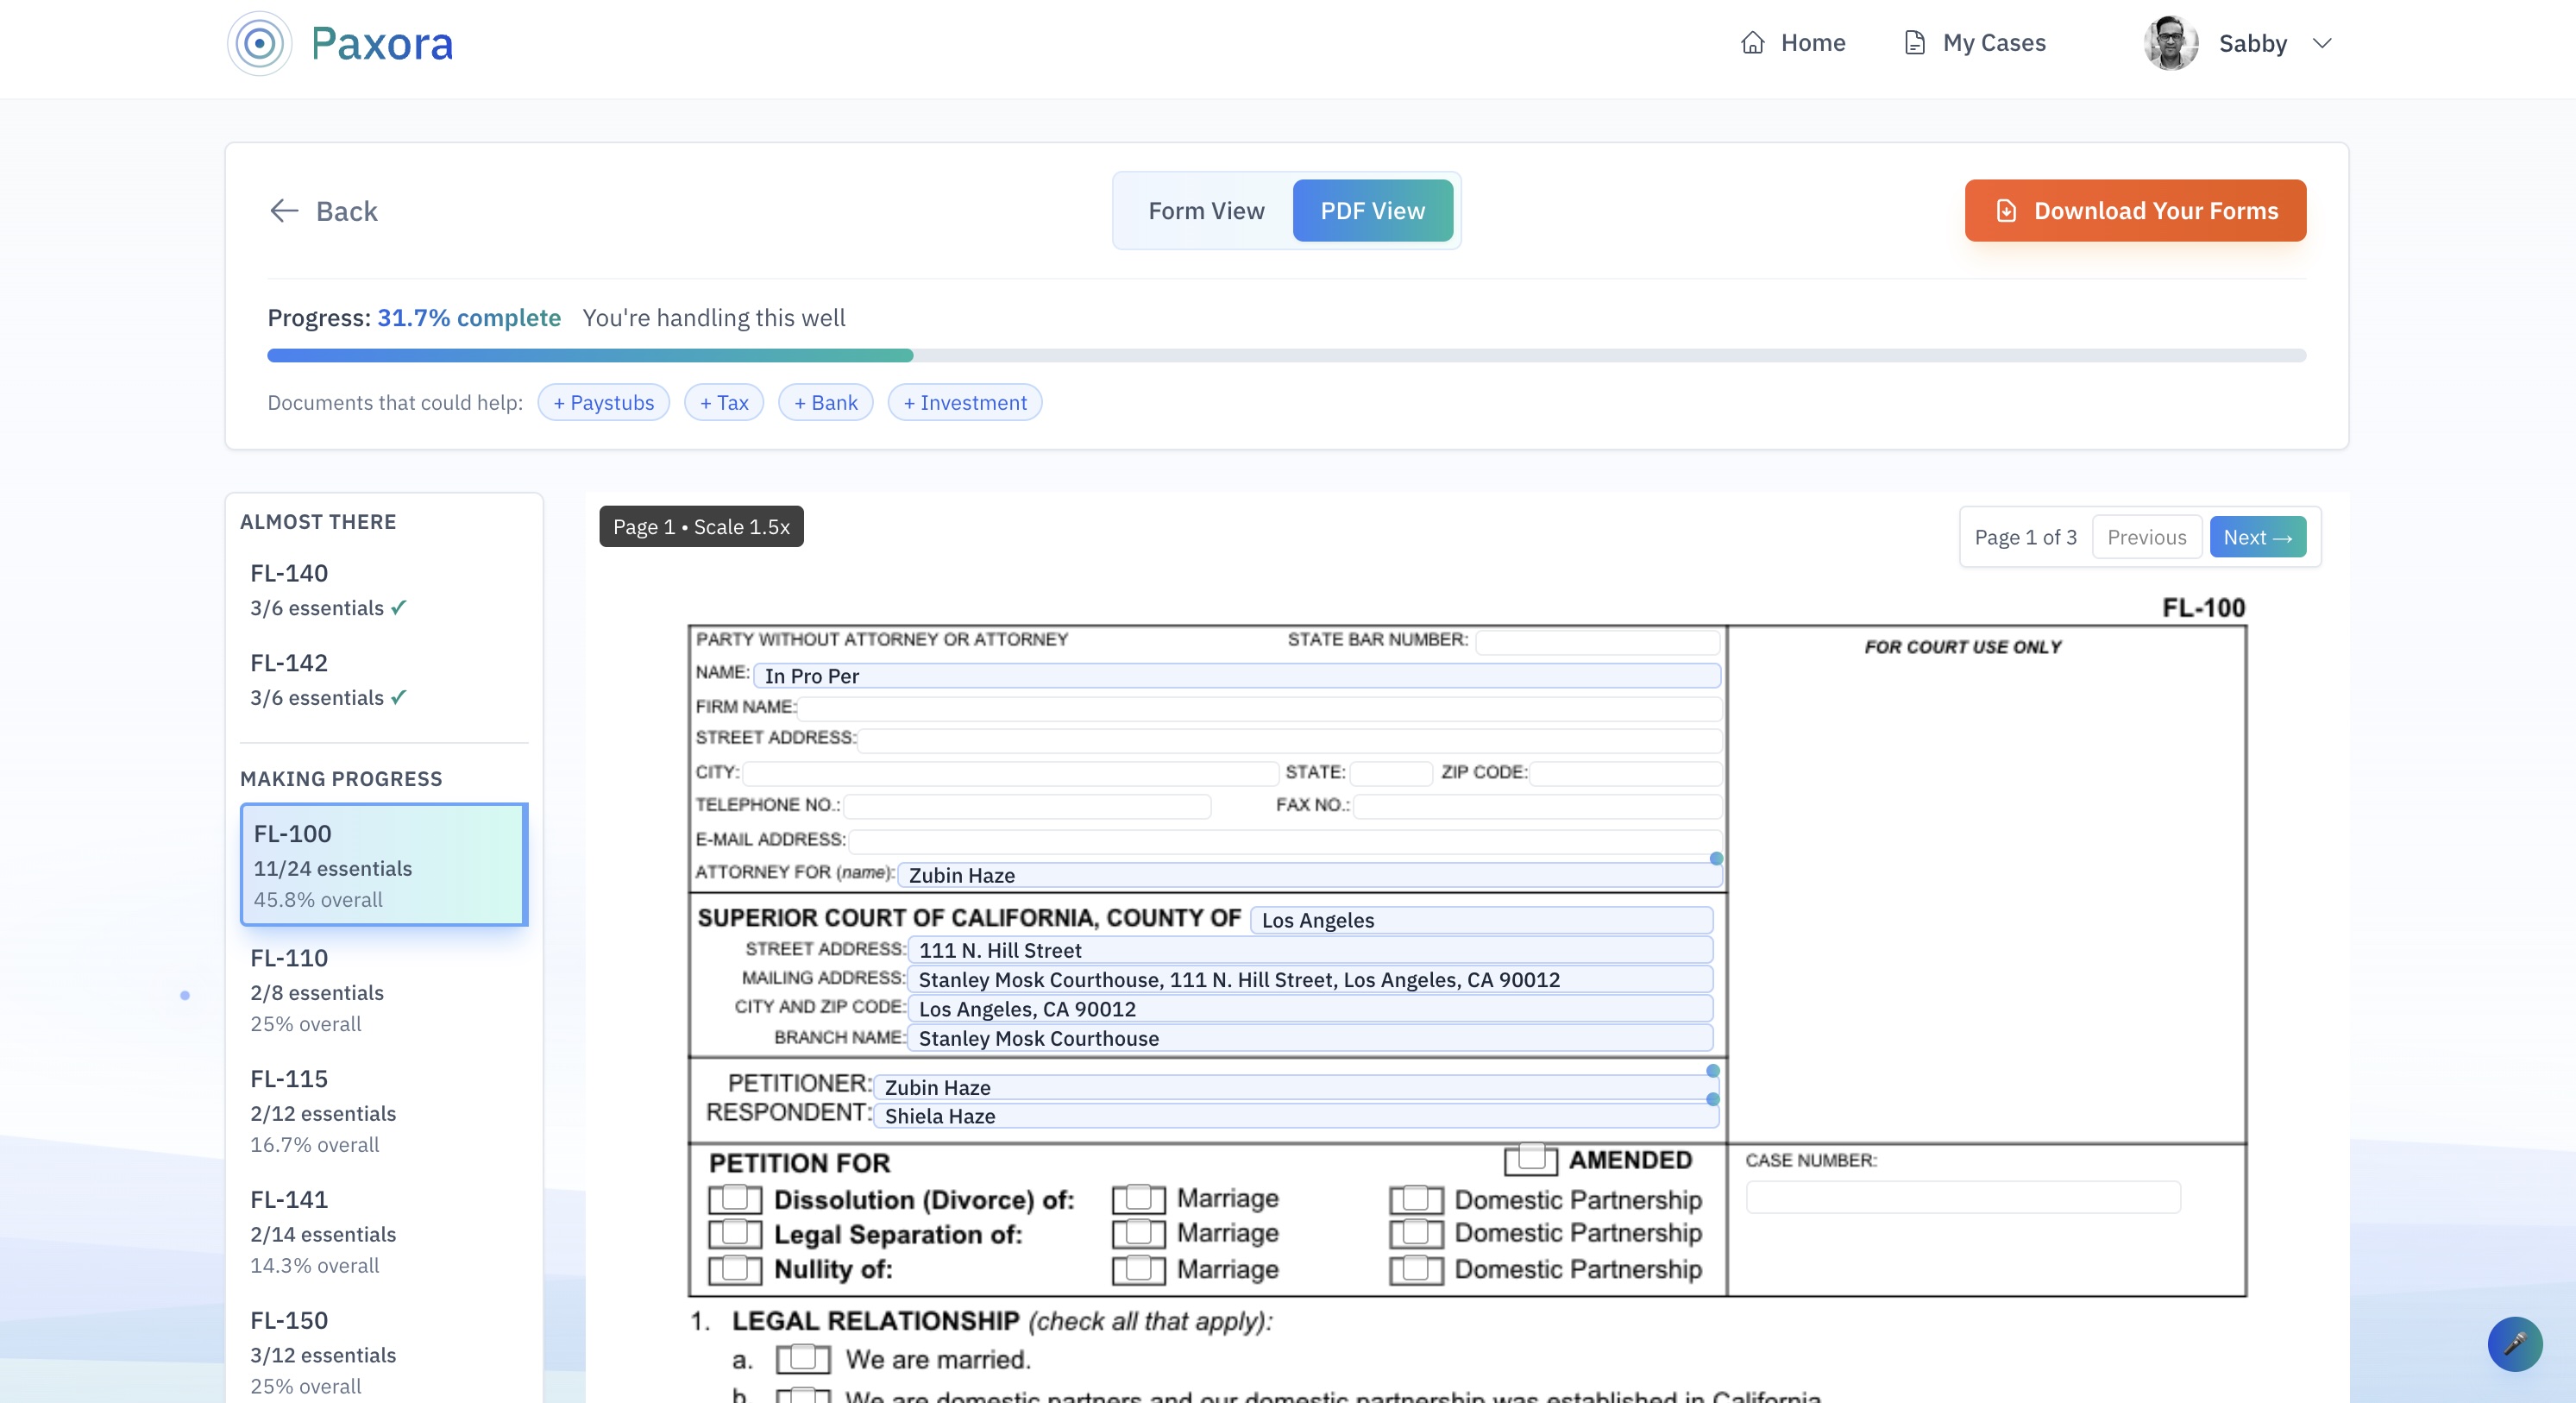Click inside the Case Number field
Image resolution: width=2576 pixels, height=1403 pixels.
(x=1962, y=1196)
